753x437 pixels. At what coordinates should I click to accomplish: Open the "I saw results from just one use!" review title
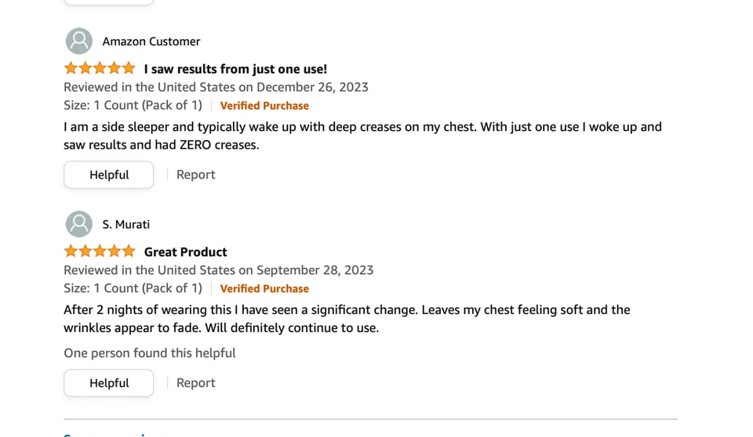(235, 69)
